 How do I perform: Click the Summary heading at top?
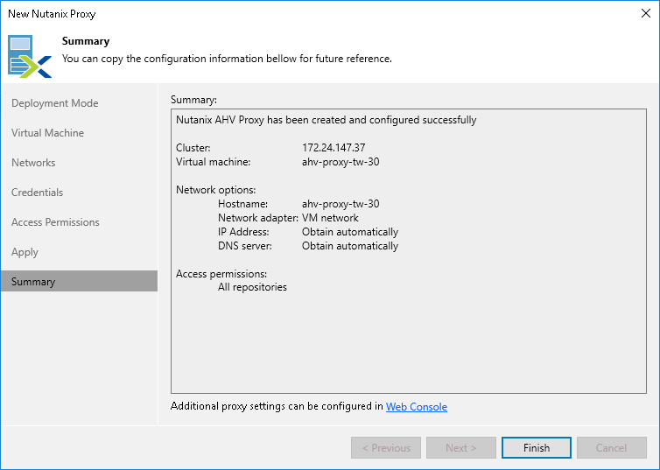(86, 41)
